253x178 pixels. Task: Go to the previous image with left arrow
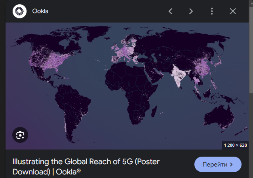[x=170, y=11]
